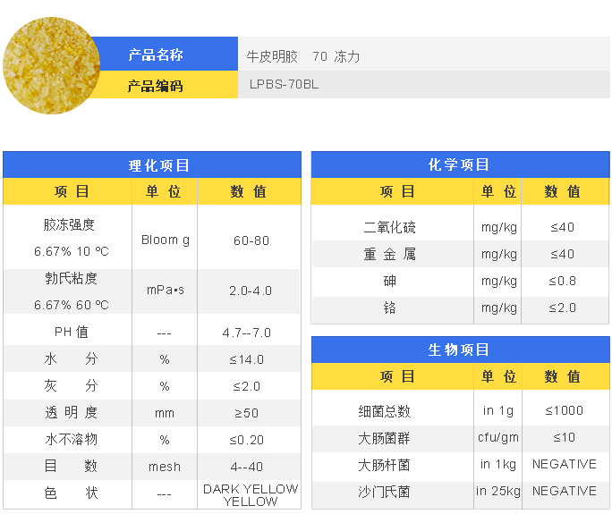Select the 理化项目 table header

(x=152, y=165)
